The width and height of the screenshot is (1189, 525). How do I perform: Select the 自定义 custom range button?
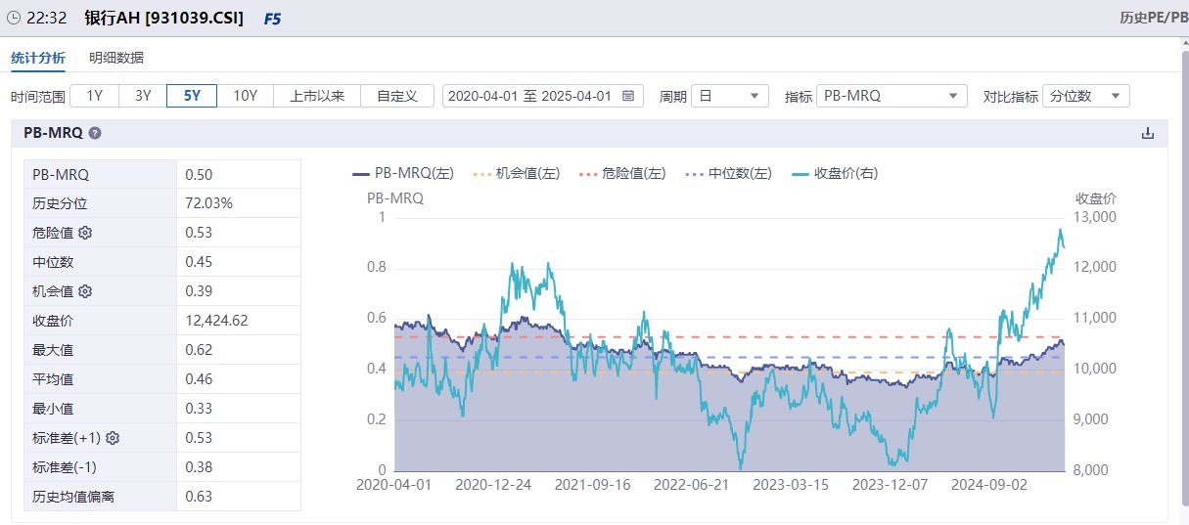pyautogui.click(x=397, y=96)
